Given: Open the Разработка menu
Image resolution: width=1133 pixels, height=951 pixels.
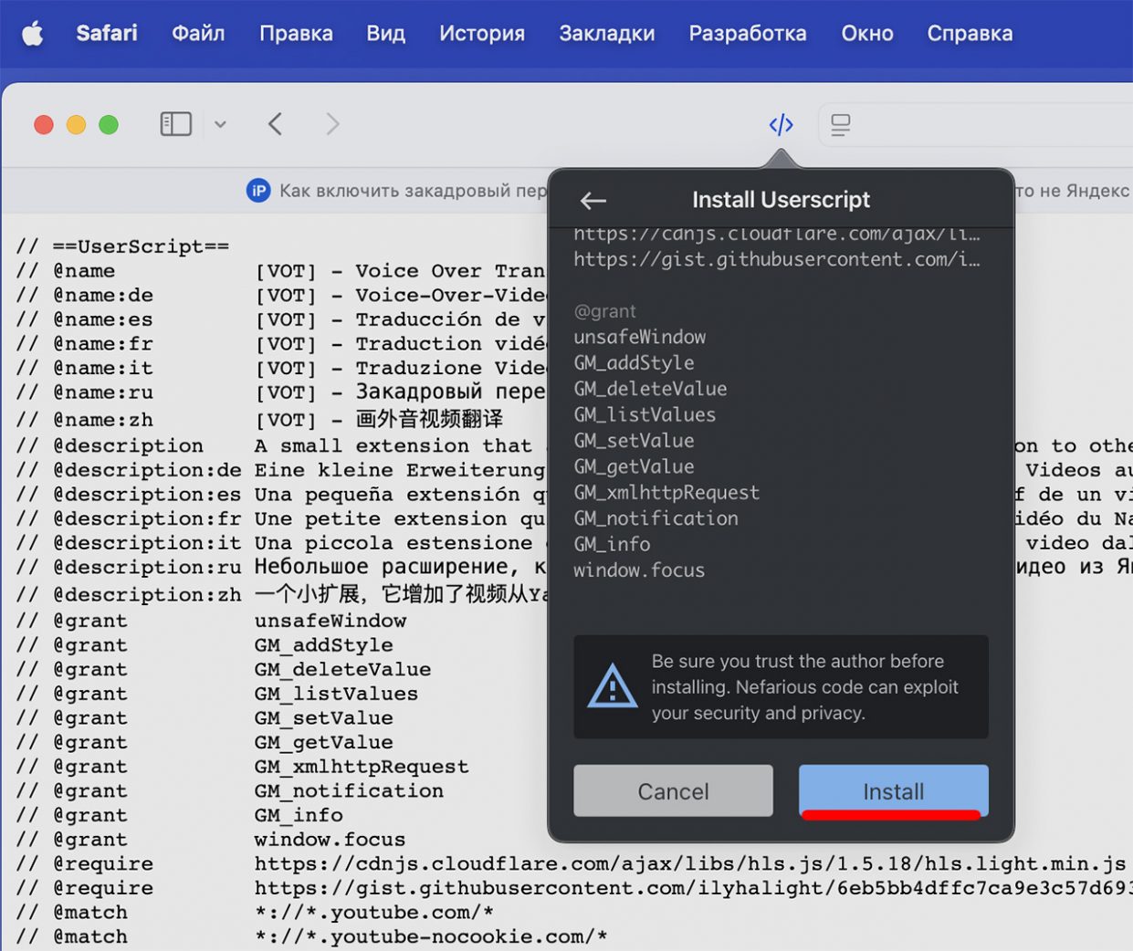Looking at the screenshot, I should pyautogui.click(x=747, y=34).
